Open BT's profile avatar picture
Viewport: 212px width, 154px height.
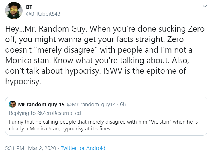tap(14, 11)
